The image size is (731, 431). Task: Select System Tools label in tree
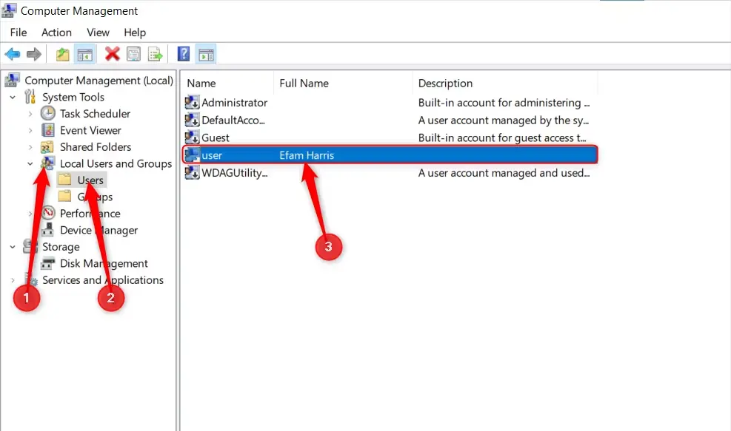click(73, 97)
